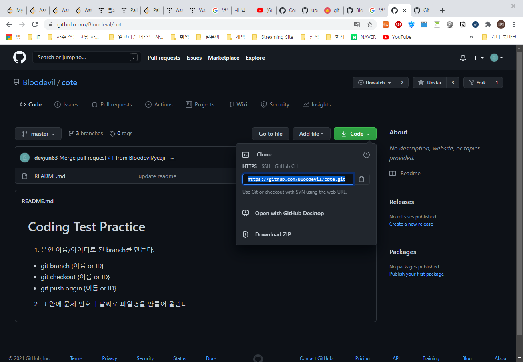The width and height of the screenshot is (523, 362).
Task: Click the GitHub Octocat home logo
Action: (20, 57)
